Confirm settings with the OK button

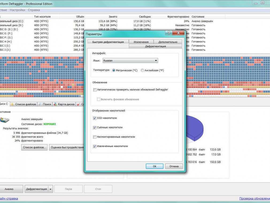pos(155,166)
